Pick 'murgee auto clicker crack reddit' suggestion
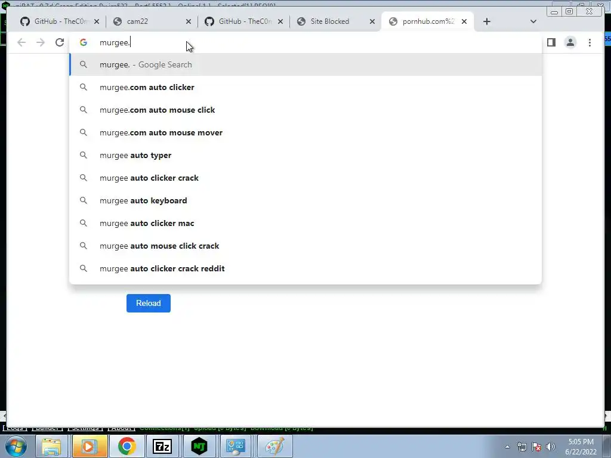The height and width of the screenshot is (458, 611). tap(305, 268)
